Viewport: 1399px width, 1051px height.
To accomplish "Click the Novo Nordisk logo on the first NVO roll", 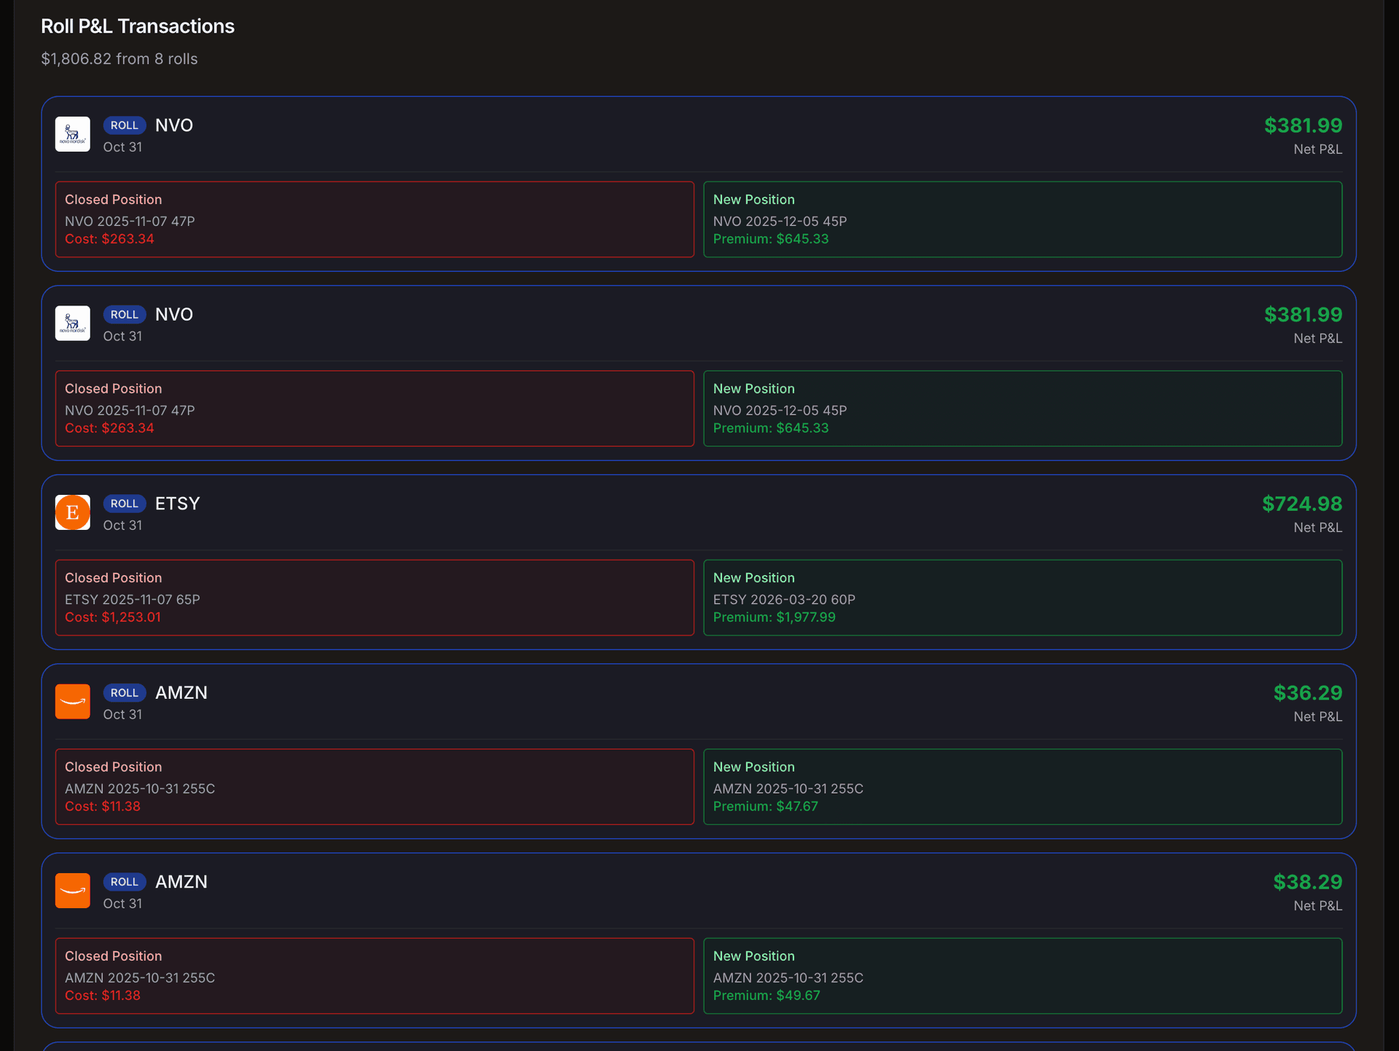I will point(72,134).
